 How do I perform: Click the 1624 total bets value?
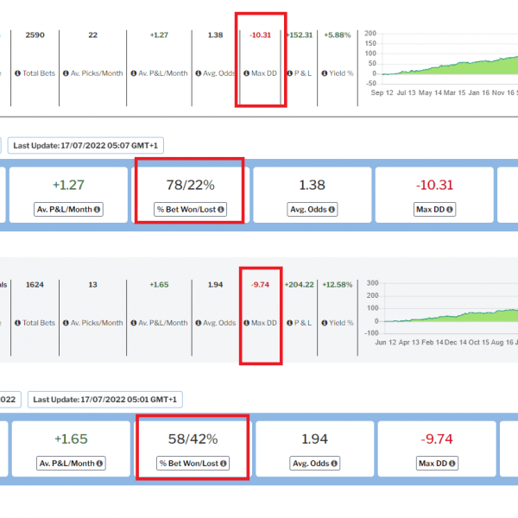pyautogui.click(x=35, y=285)
